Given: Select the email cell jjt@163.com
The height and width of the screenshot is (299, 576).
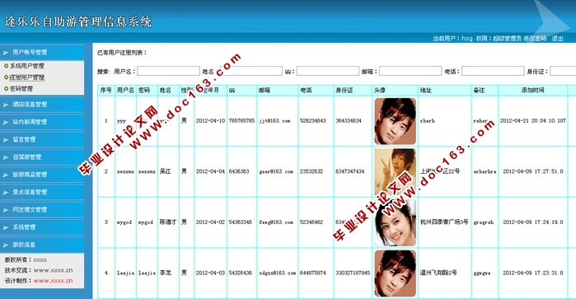Looking at the screenshot, I should coord(274,121).
